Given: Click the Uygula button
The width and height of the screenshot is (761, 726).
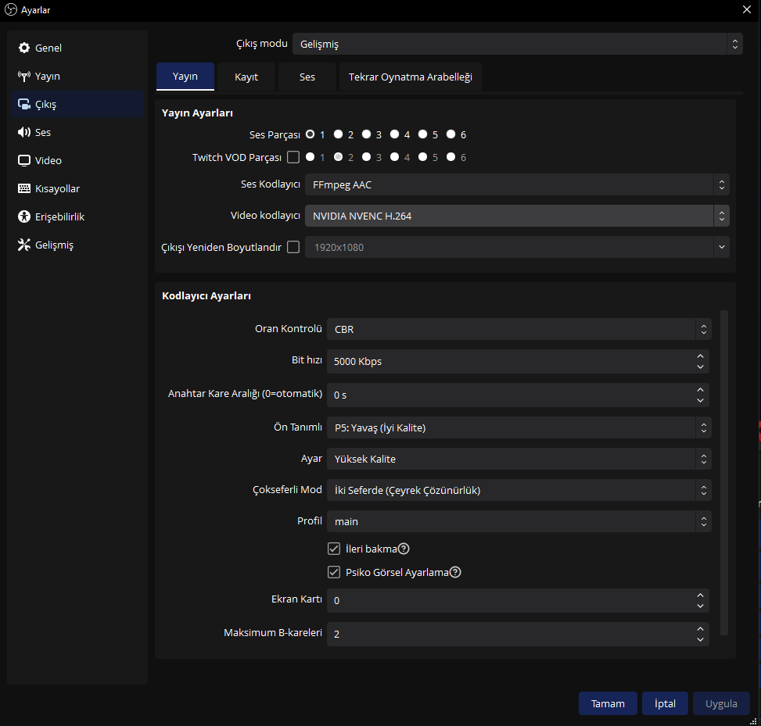Looking at the screenshot, I should coord(721,703).
